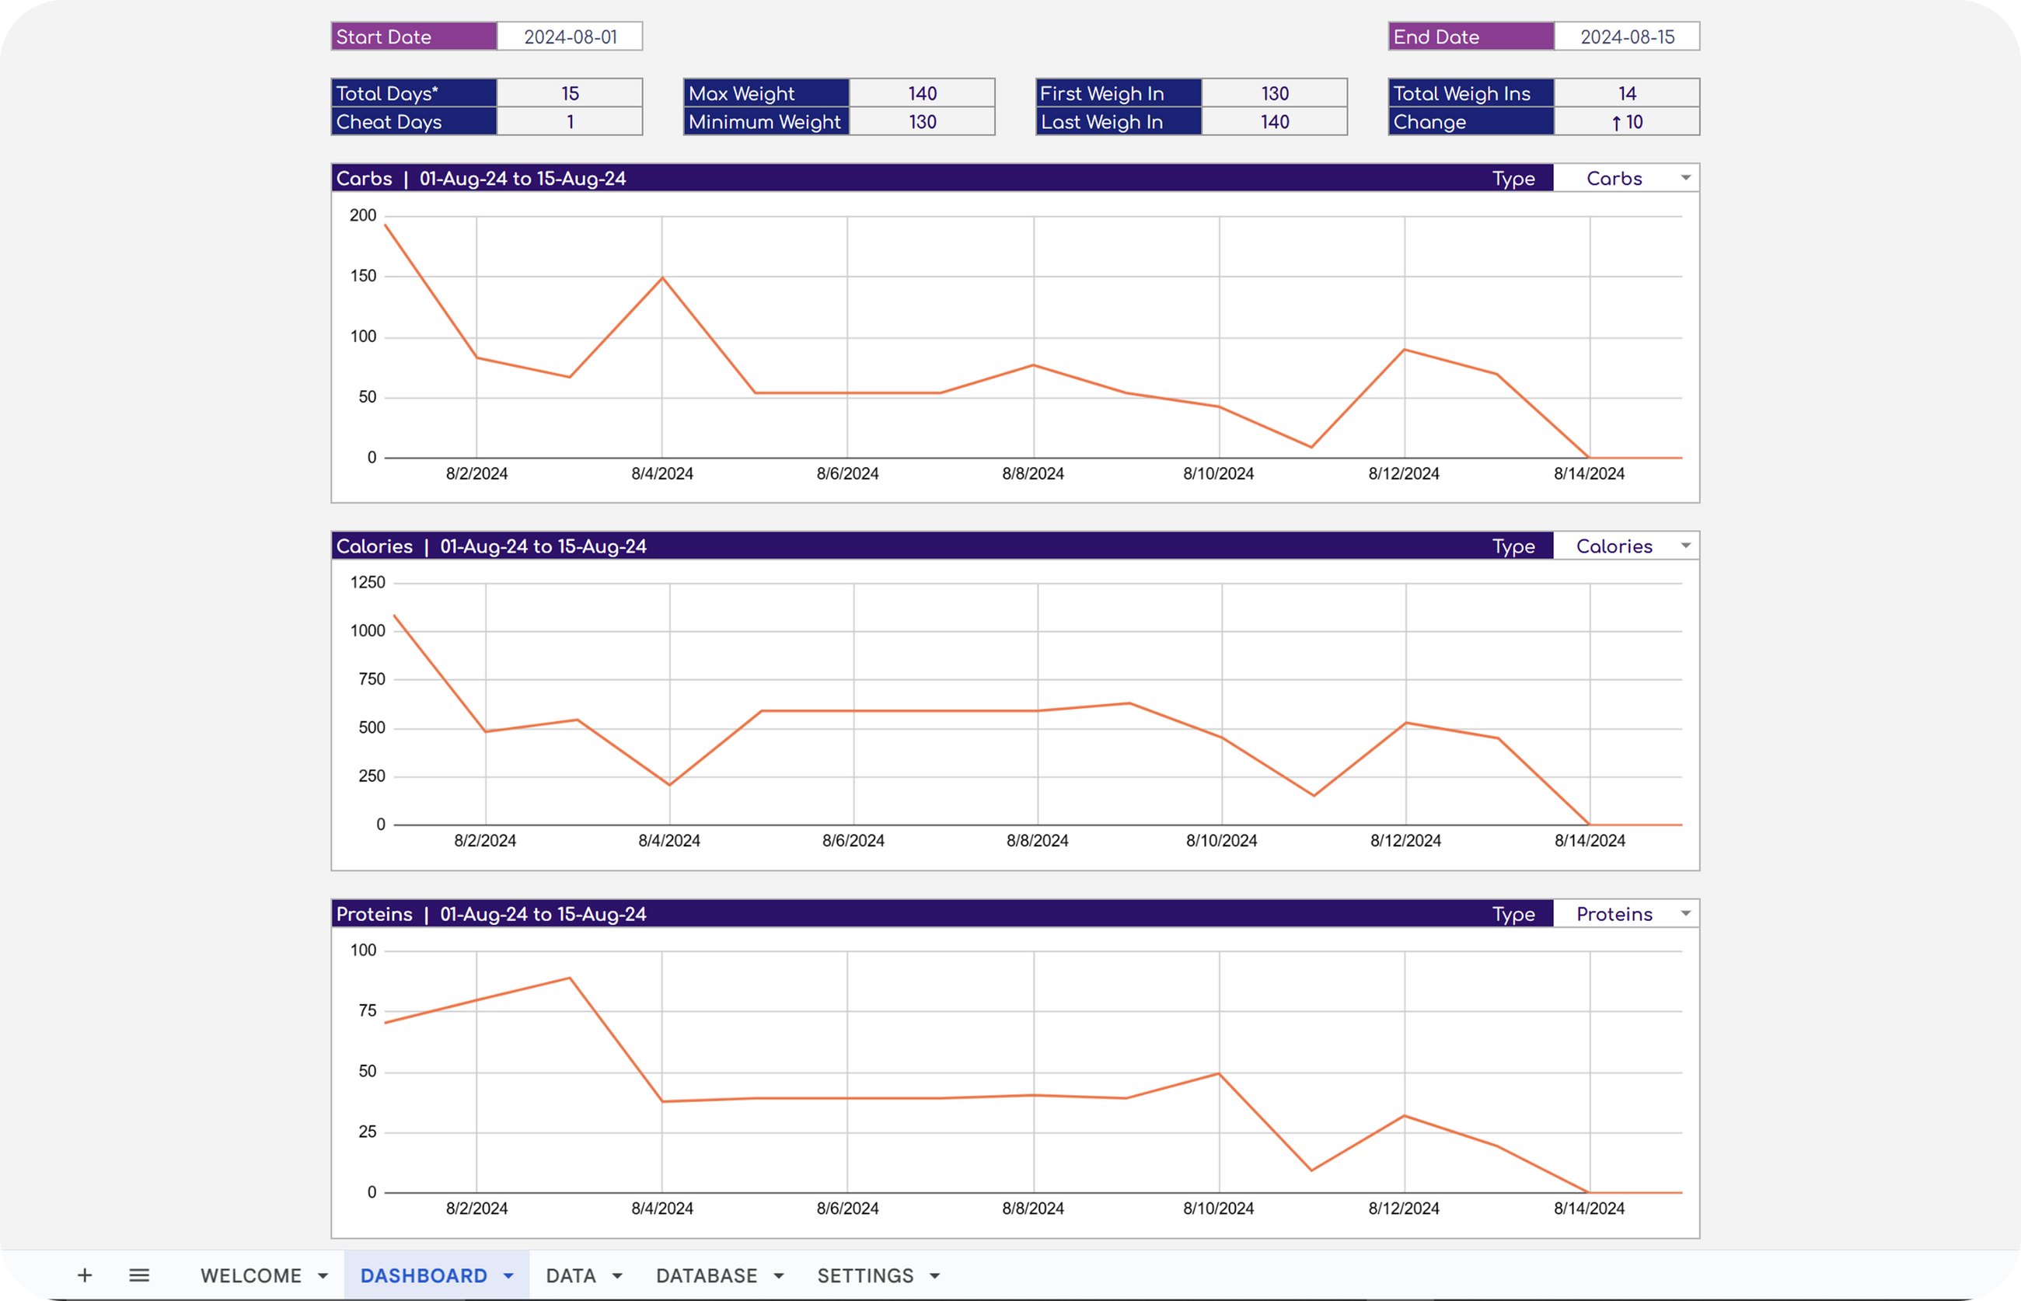Click the add new sheet plus icon
The height and width of the screenshot is (1301, 2021).
[85, 1275]
